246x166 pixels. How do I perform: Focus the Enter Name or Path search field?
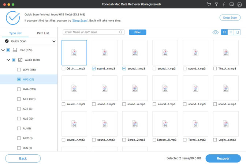pos(94,32)
